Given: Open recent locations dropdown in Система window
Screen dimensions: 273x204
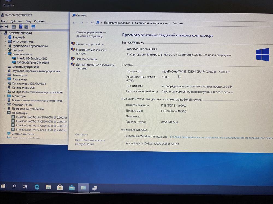Looking at the screenshot, I should click(x=87, y=23).
